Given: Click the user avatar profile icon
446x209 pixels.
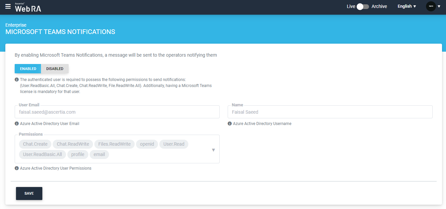Looking at the screenshot, I should coord(431,6).
